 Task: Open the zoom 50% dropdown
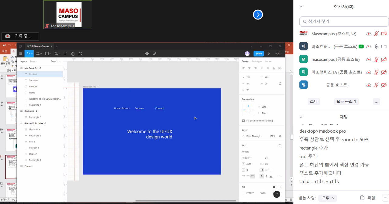278,54
